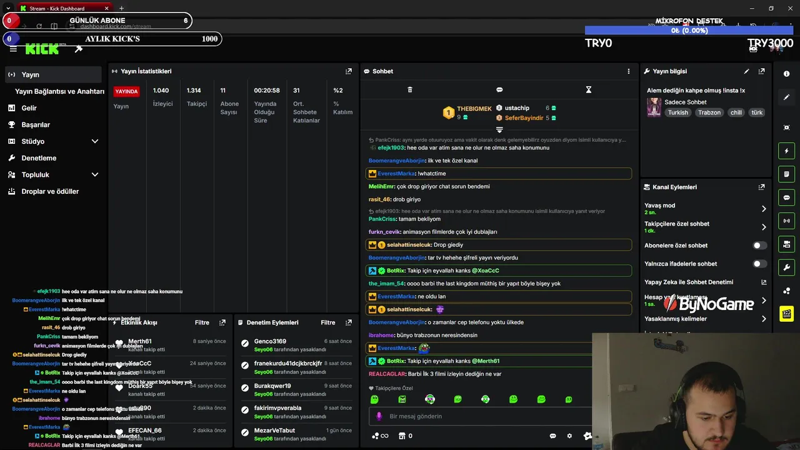Click the green emote wearing headphones with pink glasses

point(430,399)
